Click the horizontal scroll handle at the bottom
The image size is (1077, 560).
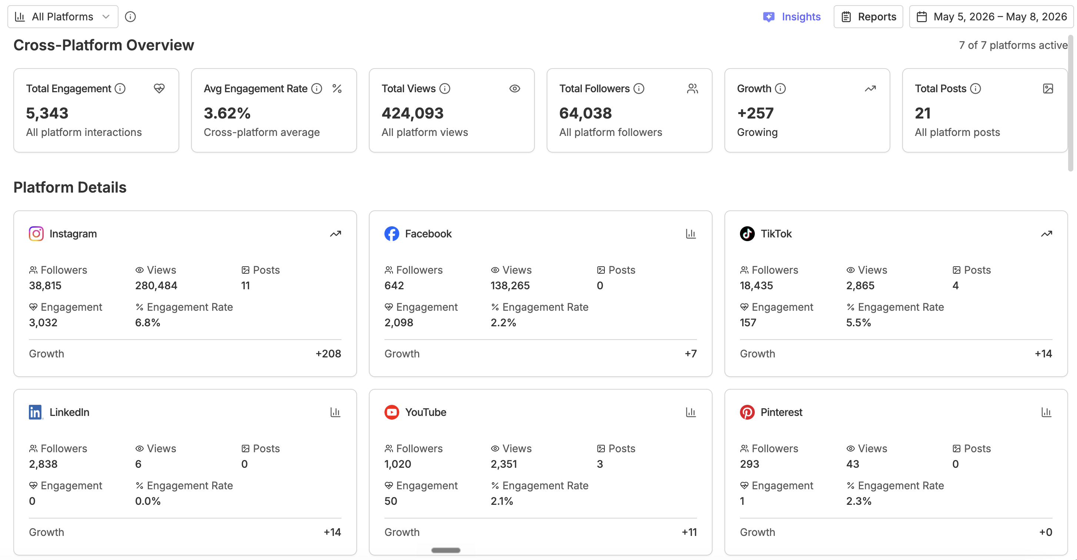(446, 550)
